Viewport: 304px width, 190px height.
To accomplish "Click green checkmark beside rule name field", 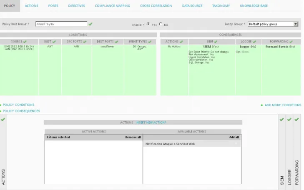I will tap(90, 24).
